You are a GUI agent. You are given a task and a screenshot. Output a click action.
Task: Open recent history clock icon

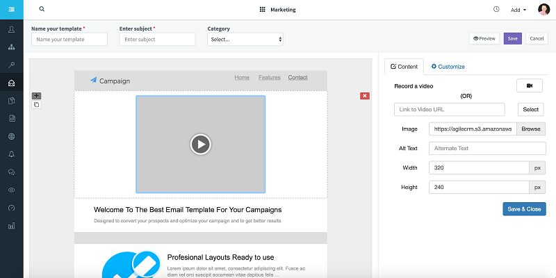496,9
